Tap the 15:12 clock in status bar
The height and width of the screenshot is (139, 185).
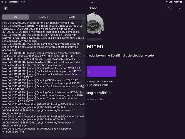(4, 2)
